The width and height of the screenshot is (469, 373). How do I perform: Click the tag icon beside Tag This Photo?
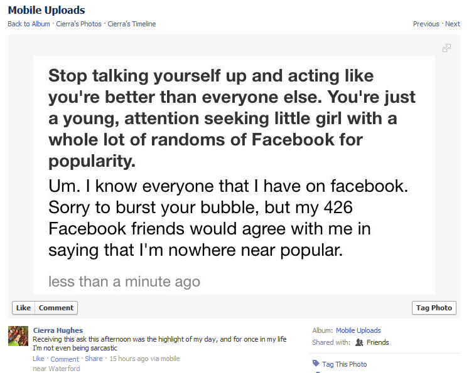pyautogui.click(x=315, y=364)
